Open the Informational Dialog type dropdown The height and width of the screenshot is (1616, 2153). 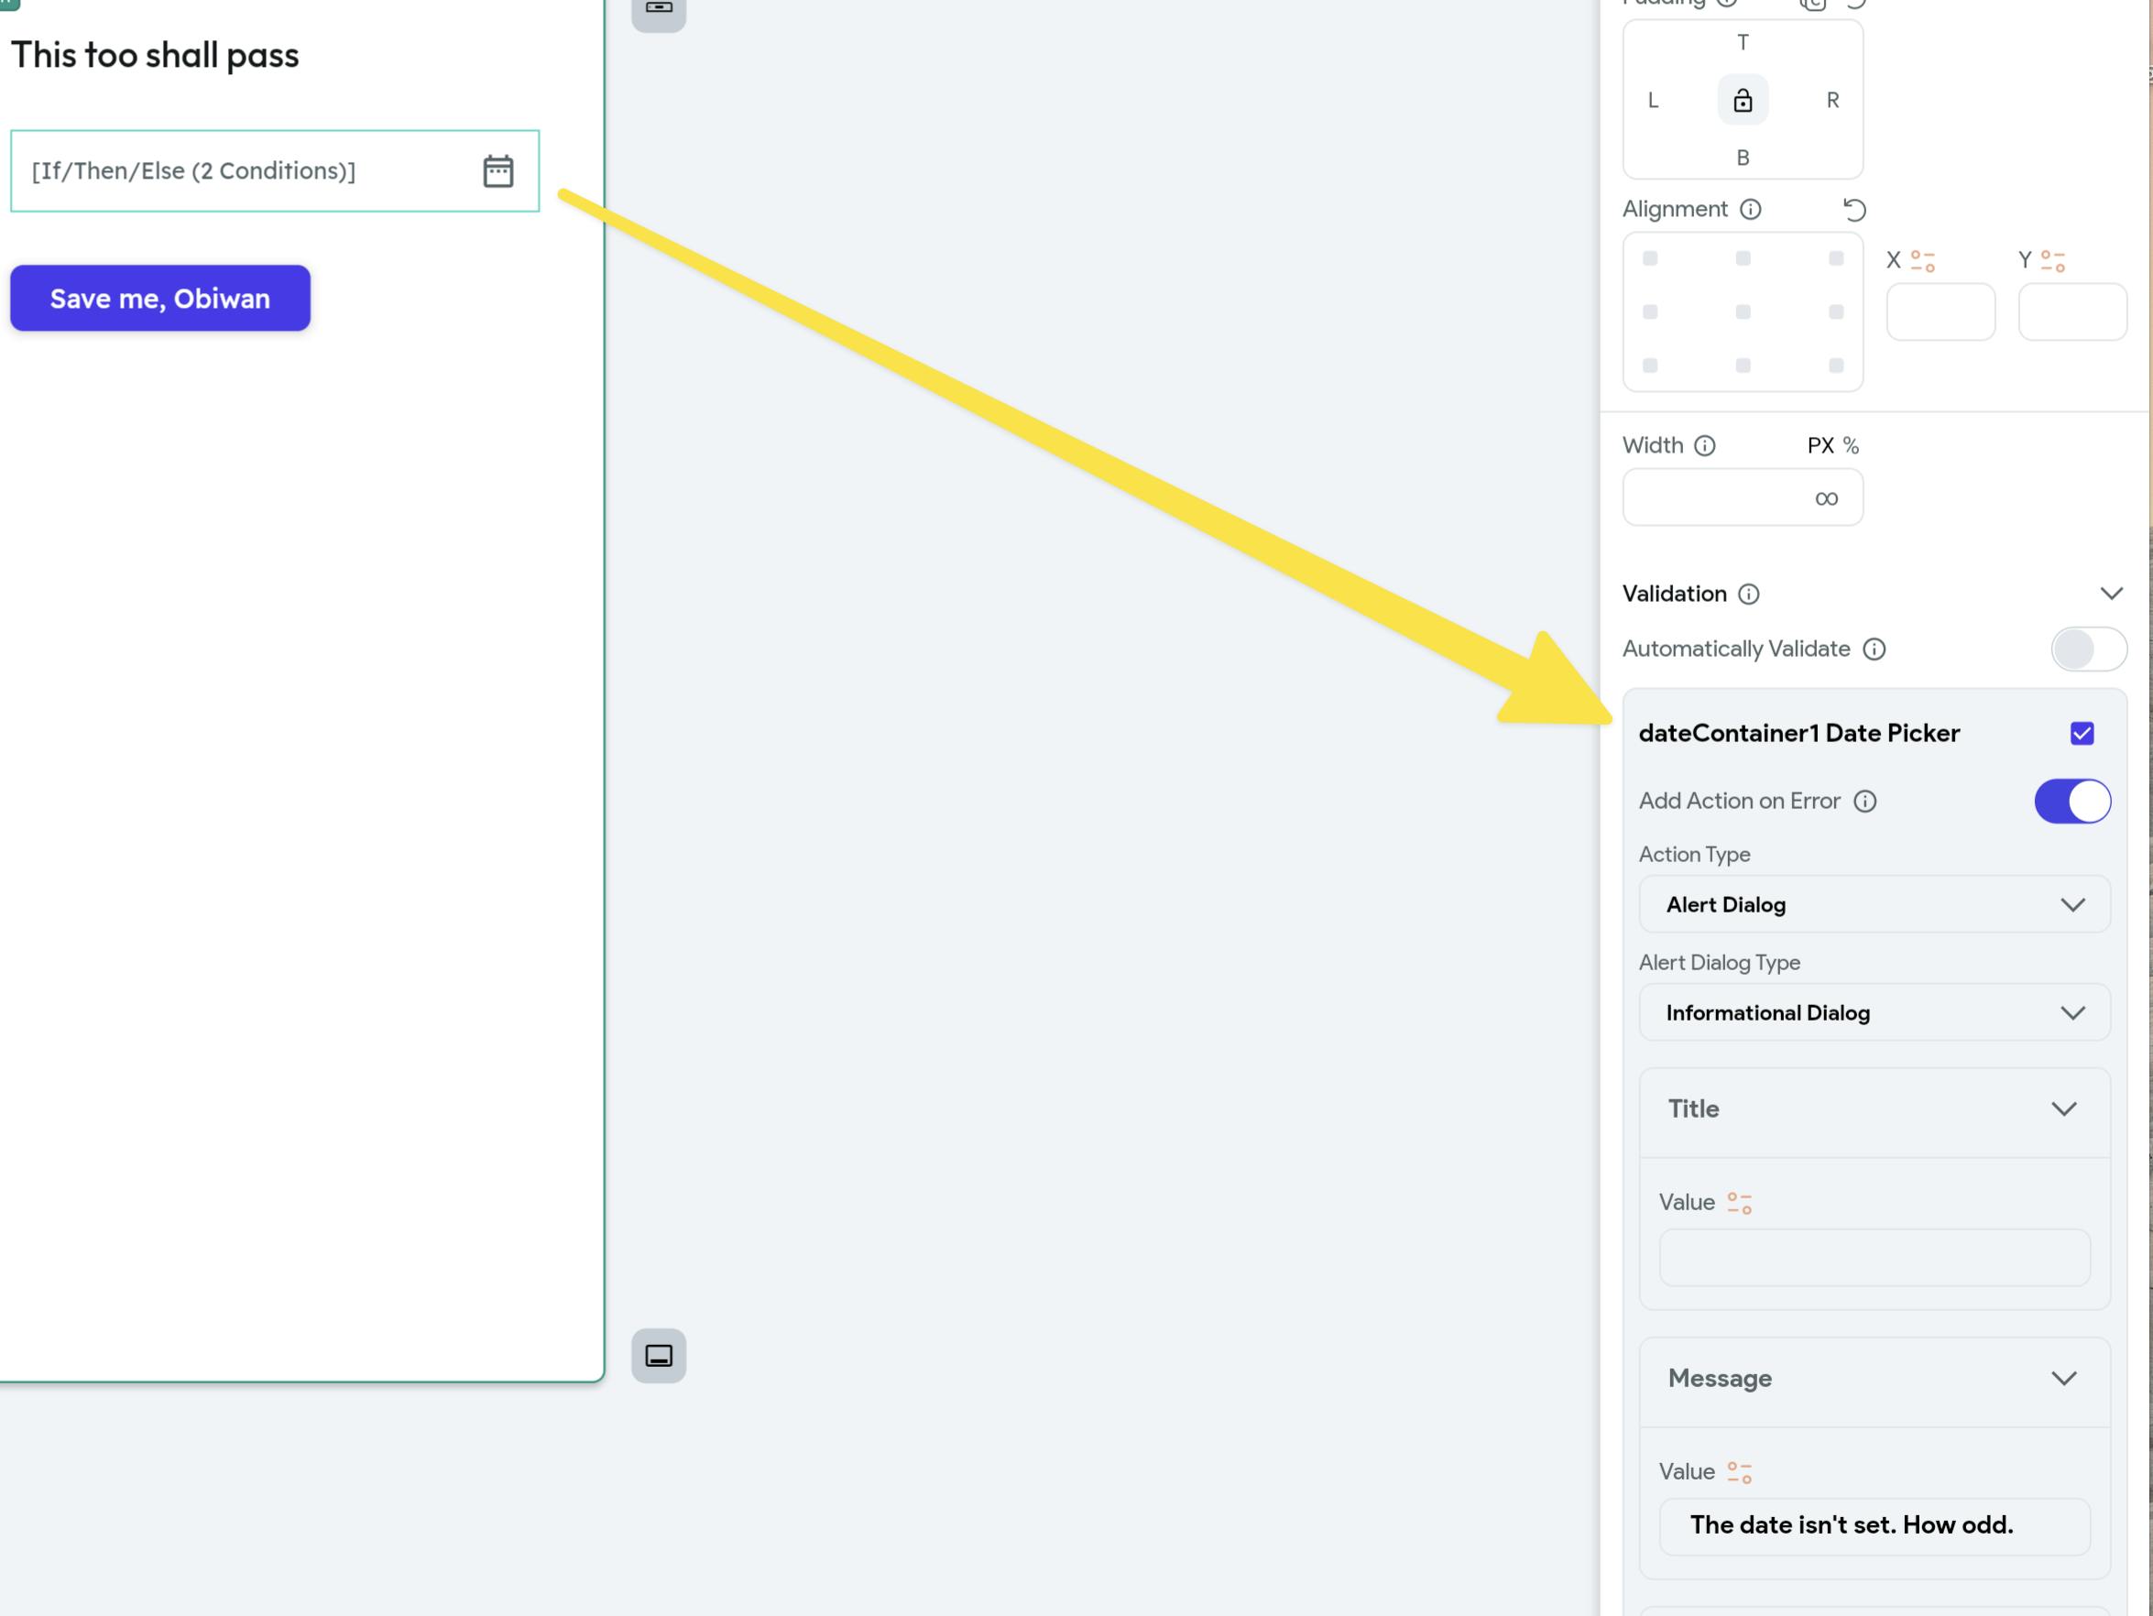pyautogui.click(x=1874, y=1012)
